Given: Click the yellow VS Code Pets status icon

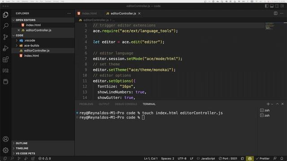Looking at the screenshot, I should pyautogui.click(x=250, y=158).
